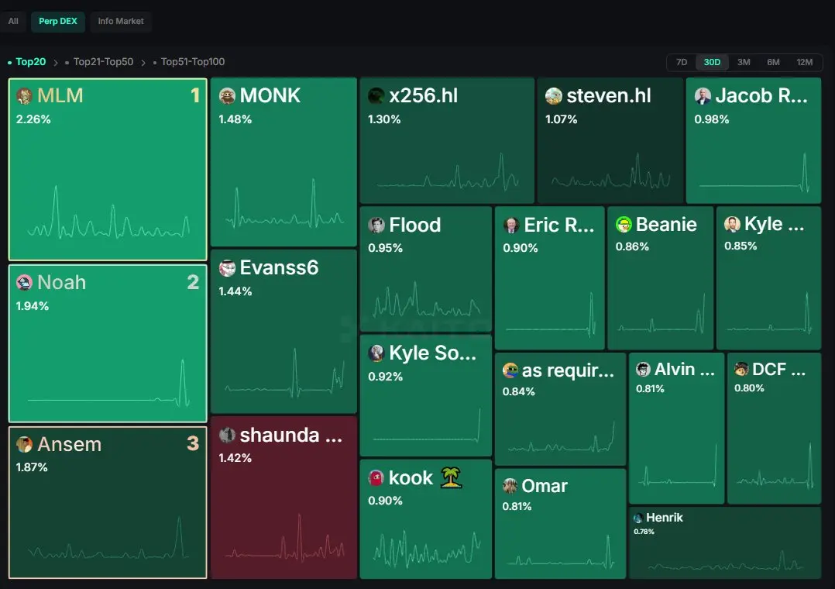Click the red shaunda tile

(283, 498)
